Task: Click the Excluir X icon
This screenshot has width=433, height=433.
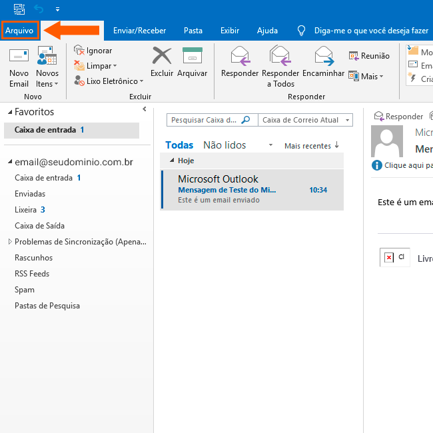Action: (162, 55)
